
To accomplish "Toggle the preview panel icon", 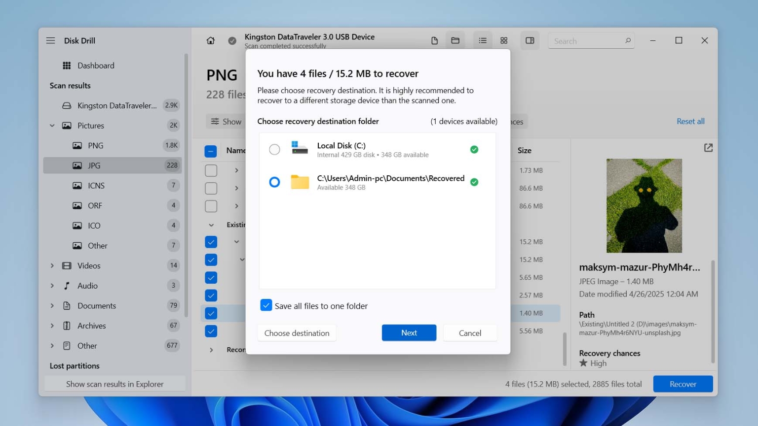I will [x=530, y=40].
